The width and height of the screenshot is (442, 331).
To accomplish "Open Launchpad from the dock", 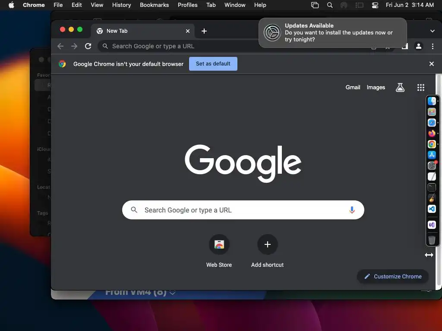I will tap(432, 112).
